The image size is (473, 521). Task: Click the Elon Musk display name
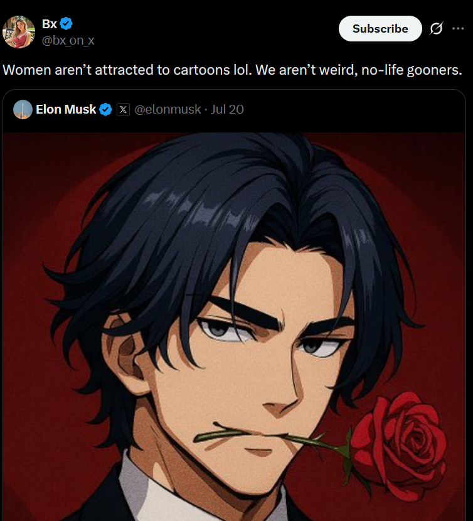click(66, 109)
